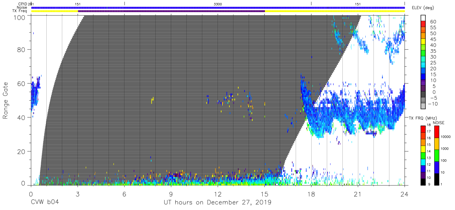This screenshot has height=210, width=455.
Task: Click the "Range Gate" y-axis title
Action: (6, 101)
